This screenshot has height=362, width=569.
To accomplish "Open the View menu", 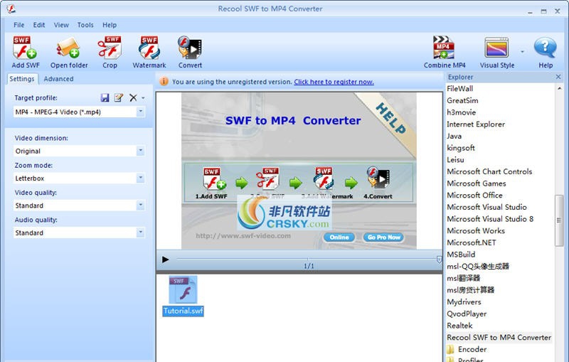I will 61,25.
